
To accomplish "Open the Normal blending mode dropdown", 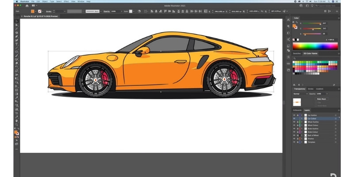I will (x=300, y=94).
